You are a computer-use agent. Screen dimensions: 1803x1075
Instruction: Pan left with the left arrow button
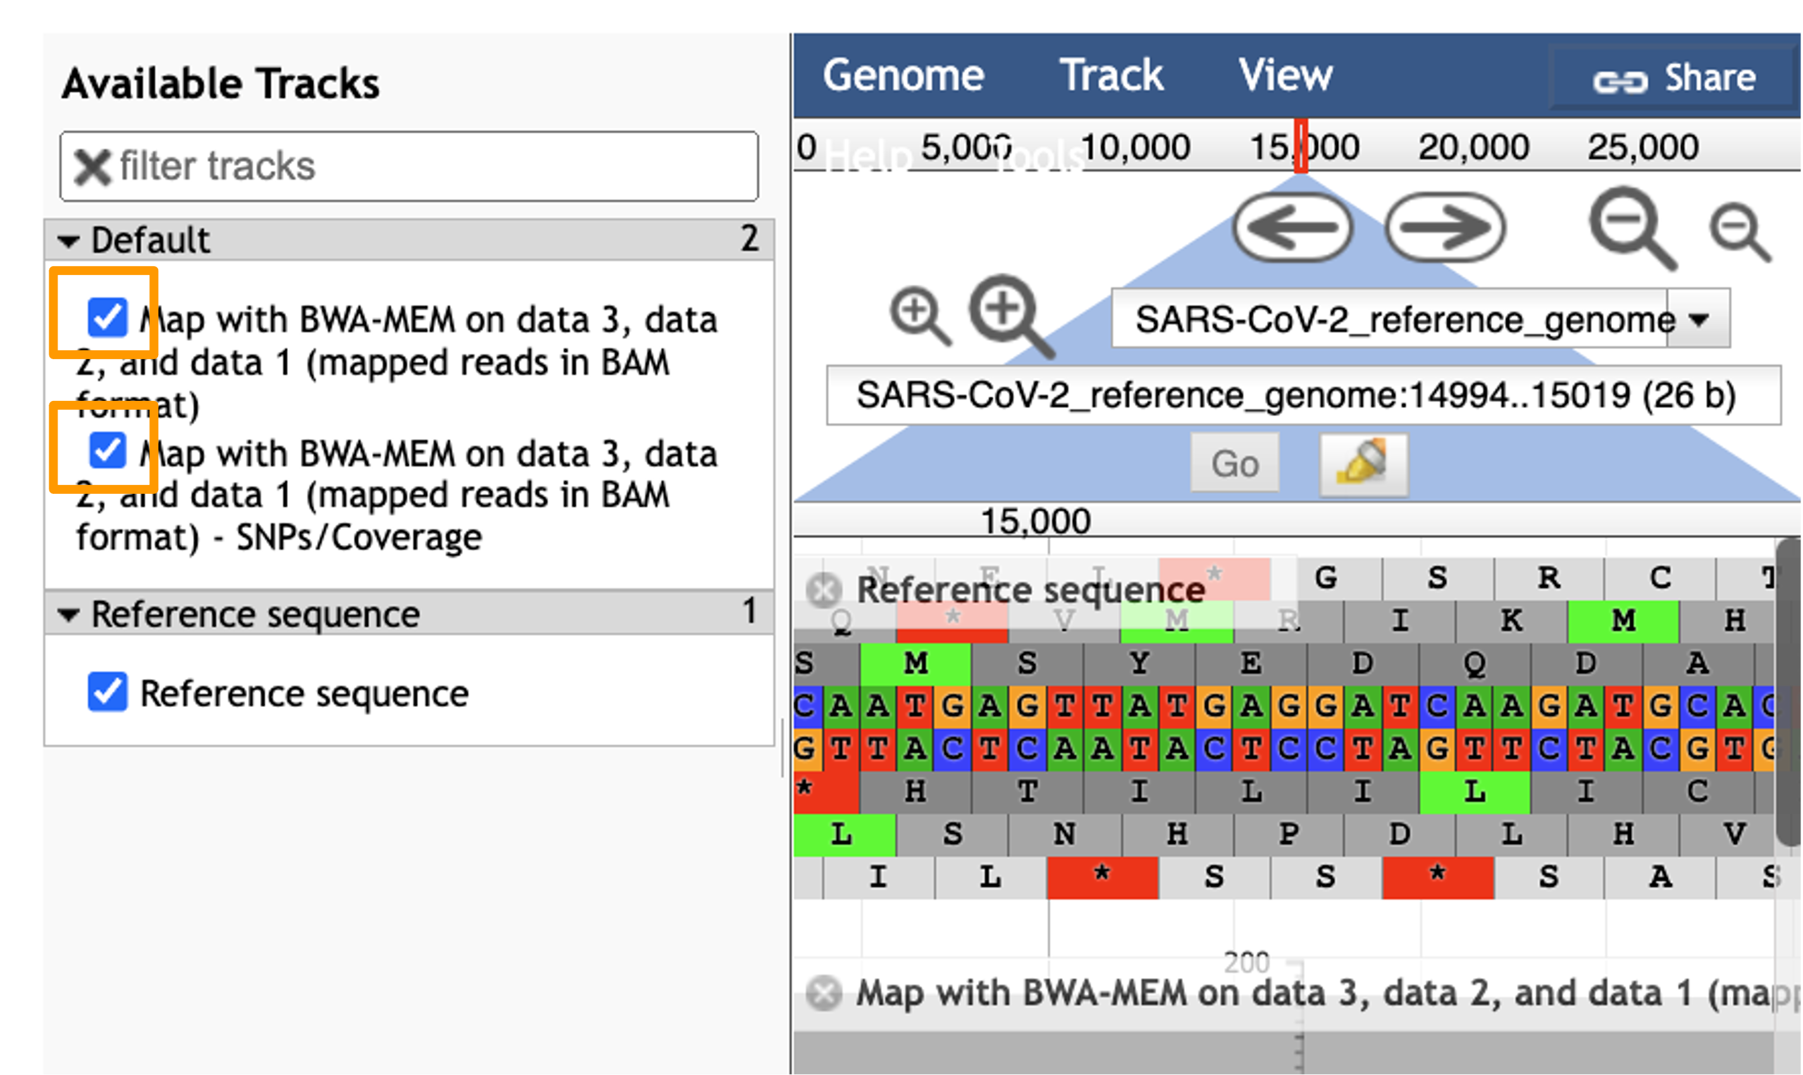coord(1293,228)
